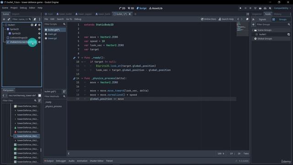The image size is (293, 165).
Task: Fold _physics_process function at line 14
Action: pyautogui.click(x=82, y=78)
